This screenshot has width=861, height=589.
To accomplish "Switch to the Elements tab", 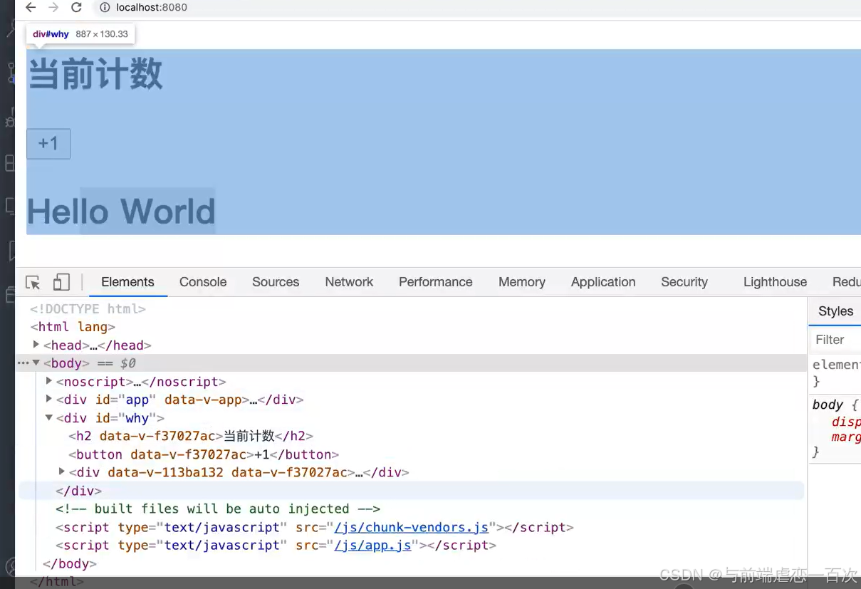I will pyautogui.click(x=127, y=282).
